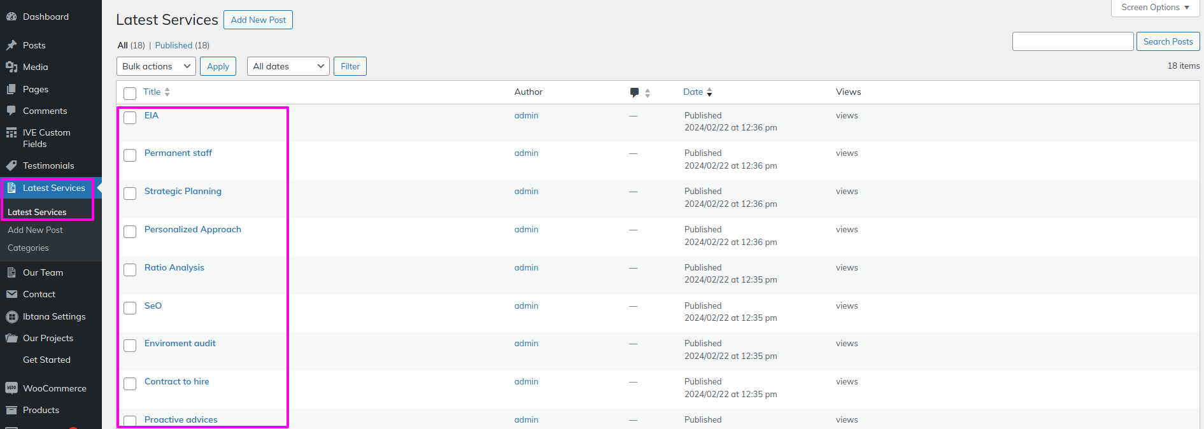This screenshot has width=1204, height=429.
Task: Sort by the comments bubble column icon
Action: [635, 92]
